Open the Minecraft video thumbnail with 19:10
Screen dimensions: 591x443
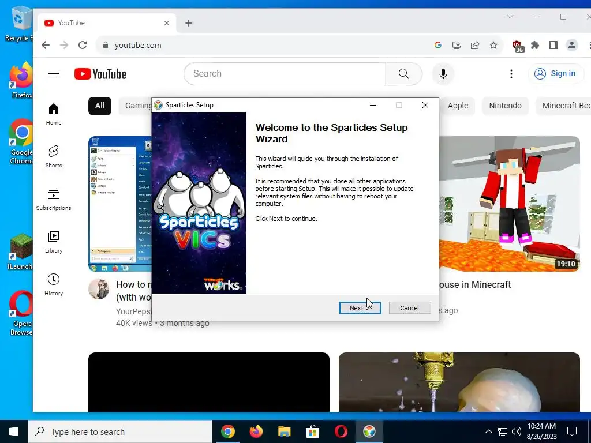(x=509, y=204)
